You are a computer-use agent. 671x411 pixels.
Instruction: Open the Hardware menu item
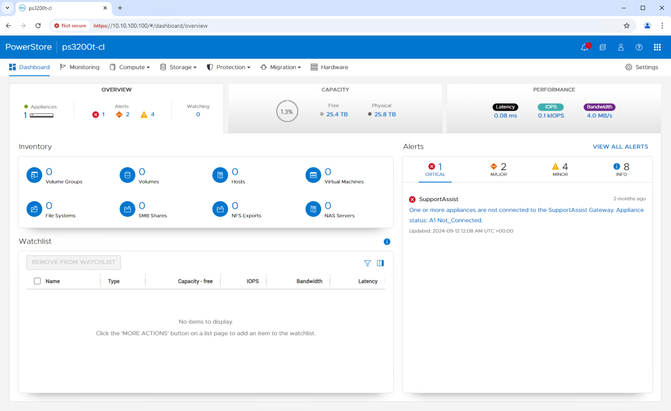[x=329, y=67]
